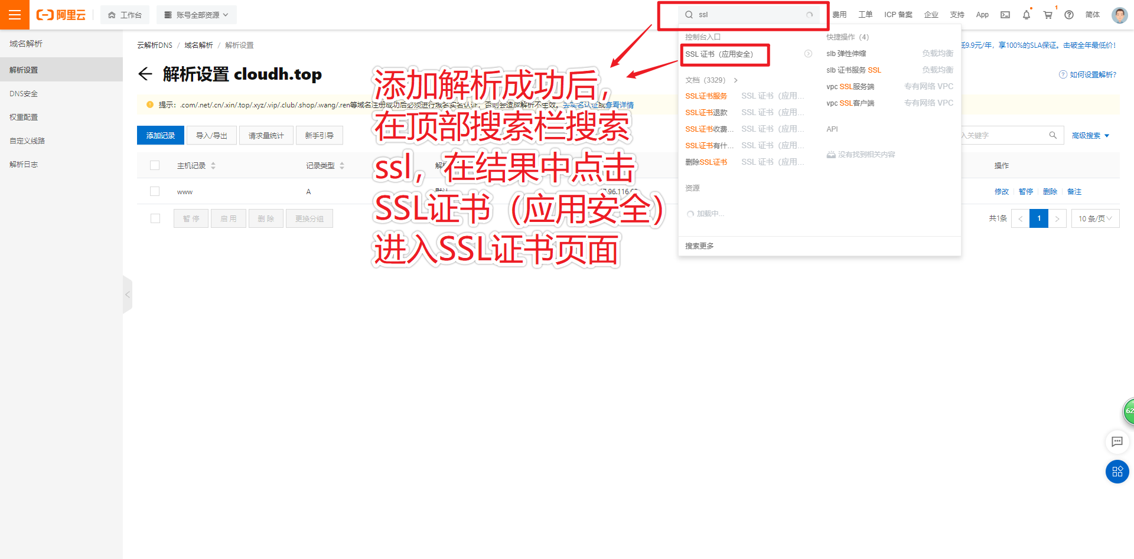Open 企业 in top navigation
Viewport: 1134px width, 559px height.
point(931,15)
